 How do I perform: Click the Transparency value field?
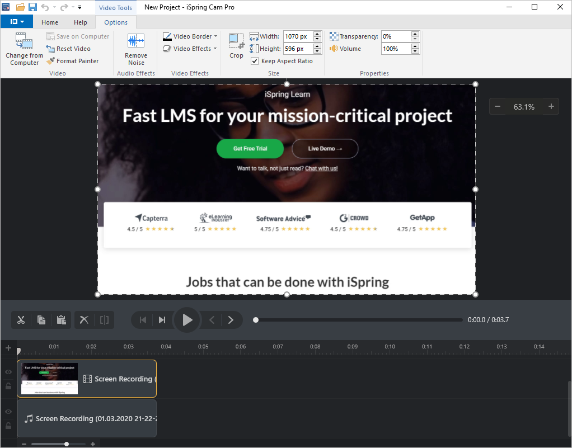396,36
